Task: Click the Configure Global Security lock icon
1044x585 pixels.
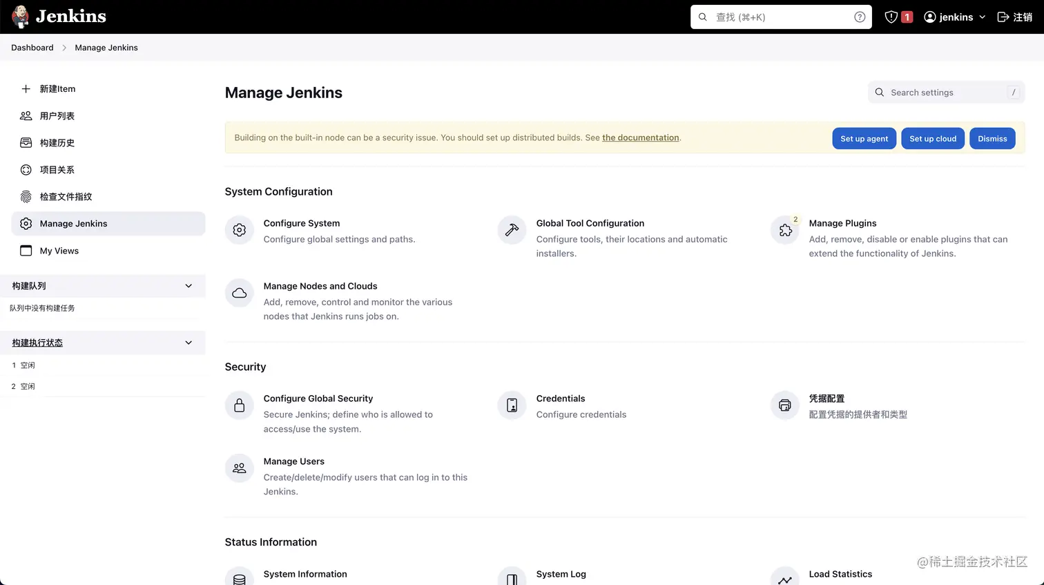Action: pyautogui.click(x=240, y=405)
